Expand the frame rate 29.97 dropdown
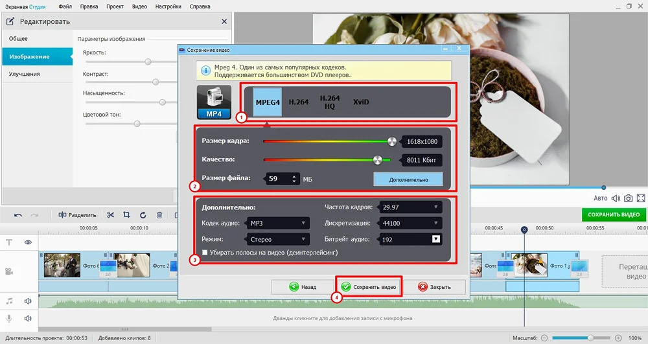This screenshot has width=648, height=344. coord(410,207)
